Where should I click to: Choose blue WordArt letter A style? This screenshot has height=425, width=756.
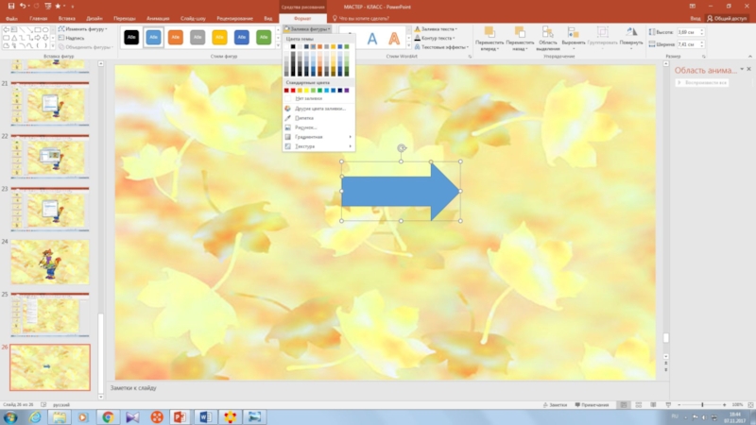point(372,39)
